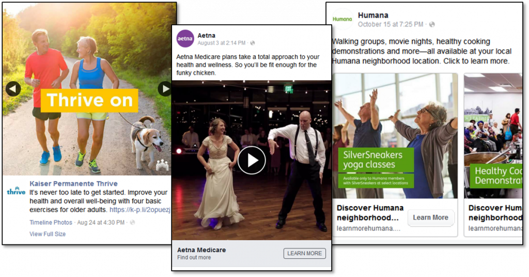This screenshot has height=277, width=529.
Task: Click the next photo arrow on Kaiser post
Action: pyautogui.click(x=165, y=89)
